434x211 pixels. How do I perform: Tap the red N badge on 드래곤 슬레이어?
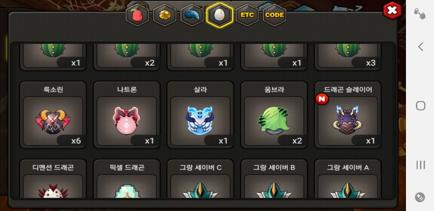click(x=322, y=99)
